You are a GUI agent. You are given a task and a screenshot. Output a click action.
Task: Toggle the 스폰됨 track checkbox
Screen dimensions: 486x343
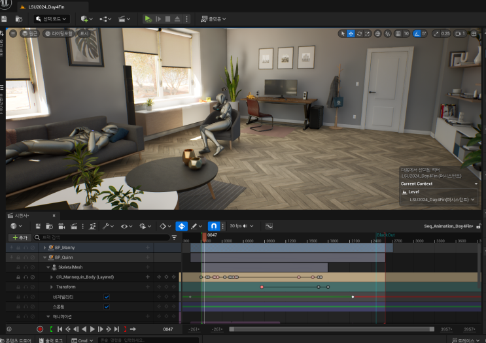107,306
